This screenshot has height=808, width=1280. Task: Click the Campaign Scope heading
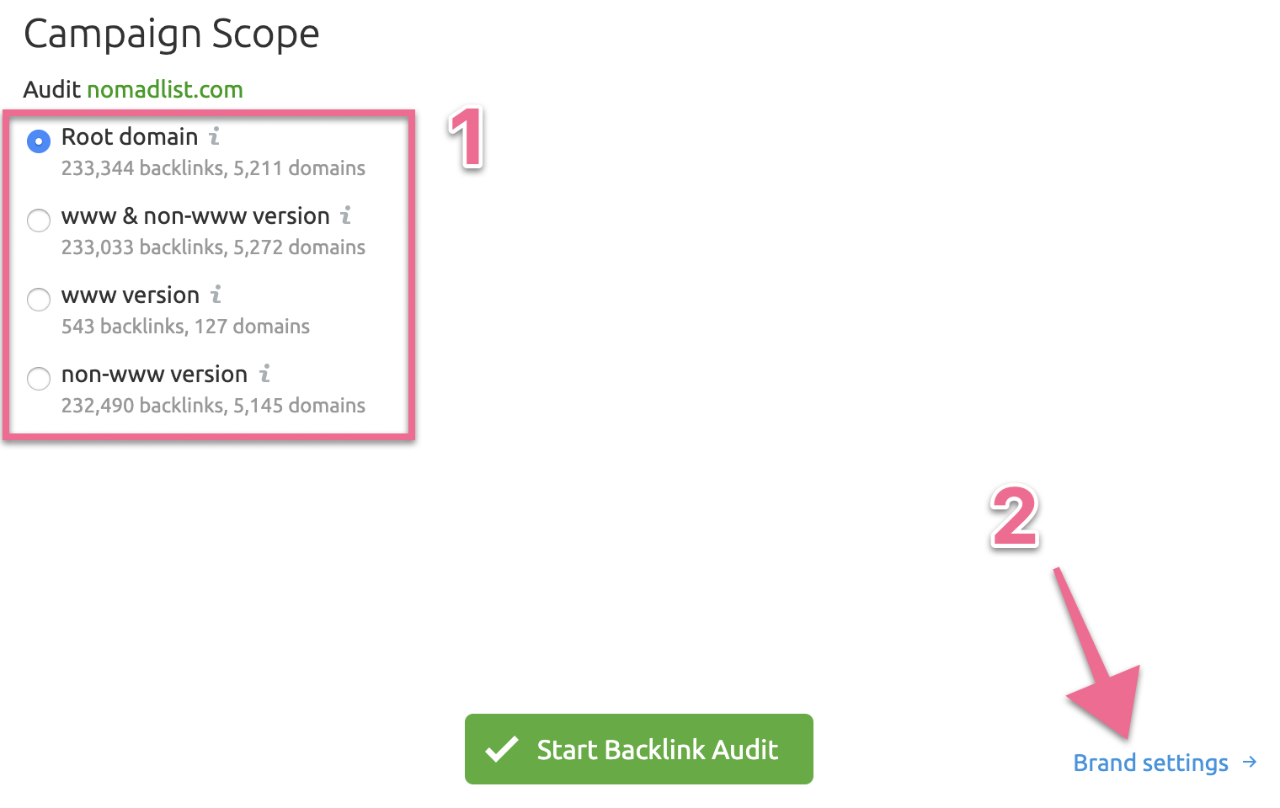[x=172, y=35]
